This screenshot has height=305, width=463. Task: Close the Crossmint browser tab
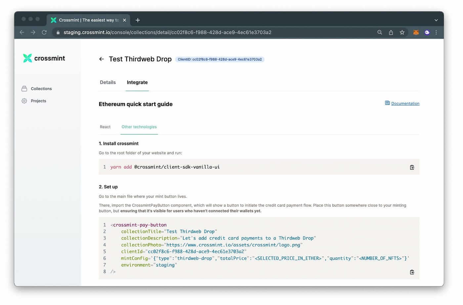coord(125,20)
